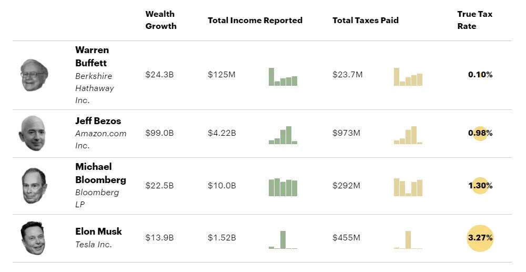Viewport: 526px width, 272px height.
Task: Click the Elon Musk name text
Action: click(98, 231)
